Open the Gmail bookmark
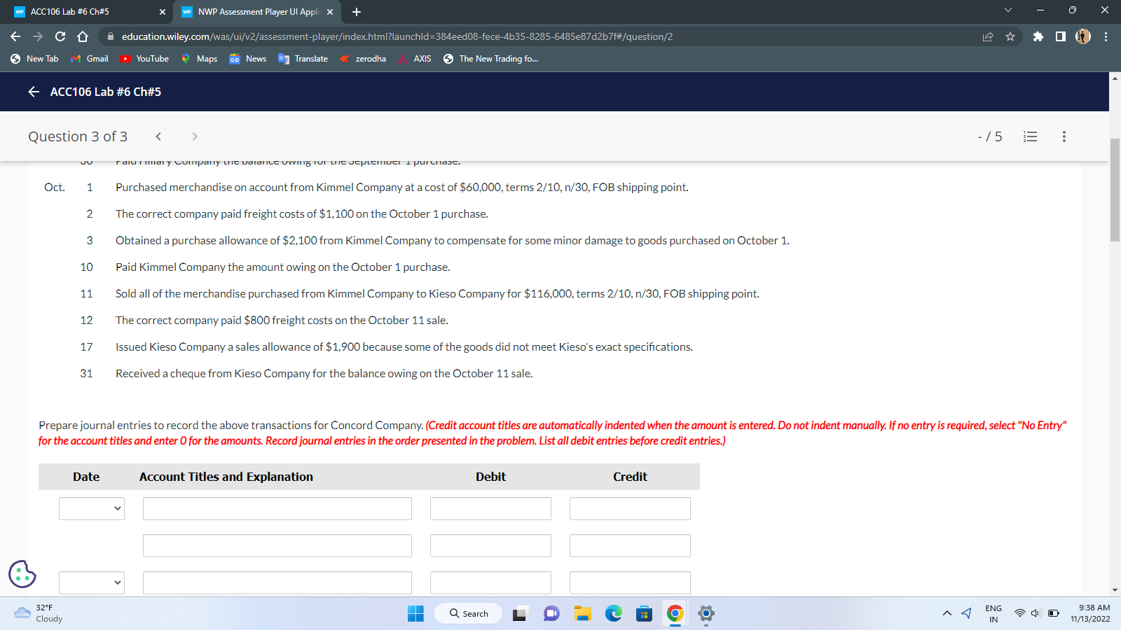 [89, 59]
